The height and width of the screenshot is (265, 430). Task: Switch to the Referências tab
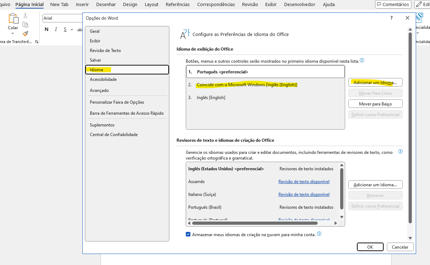coord(178,5)
